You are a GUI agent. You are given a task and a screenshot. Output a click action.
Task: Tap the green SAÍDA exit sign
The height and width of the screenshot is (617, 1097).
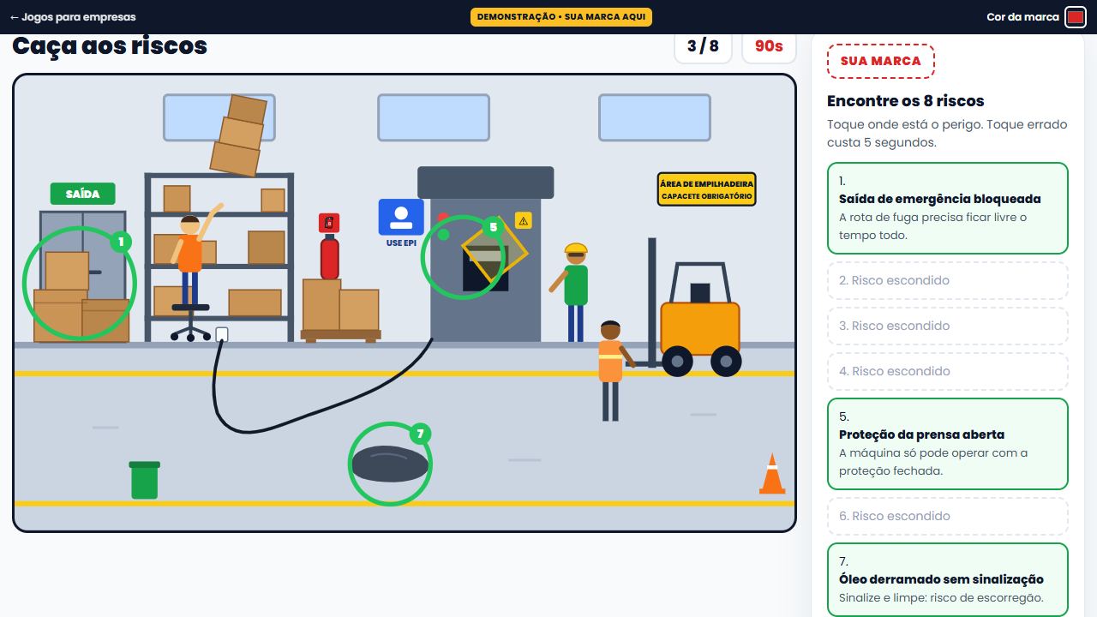82,194
